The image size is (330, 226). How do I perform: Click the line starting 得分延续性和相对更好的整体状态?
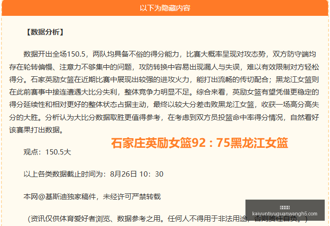(x=164, y=105)
